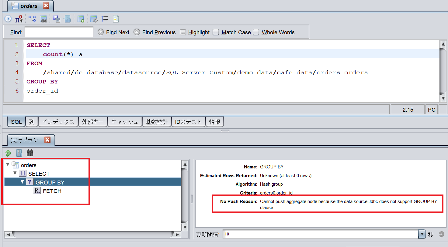
Task: Click the table with link chain icon
Action: (43, 19)
